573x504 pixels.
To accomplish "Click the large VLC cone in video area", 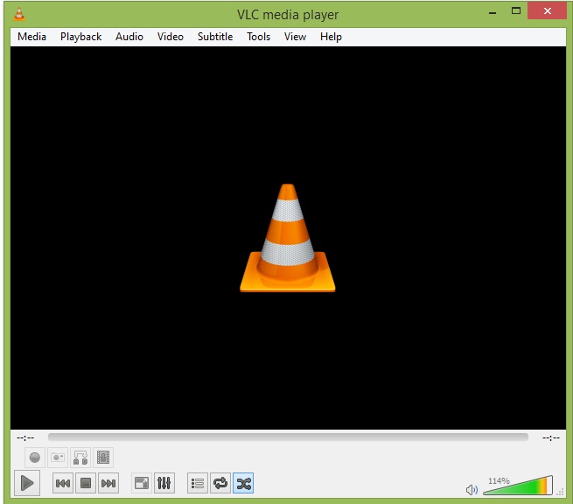I will 288,238.
